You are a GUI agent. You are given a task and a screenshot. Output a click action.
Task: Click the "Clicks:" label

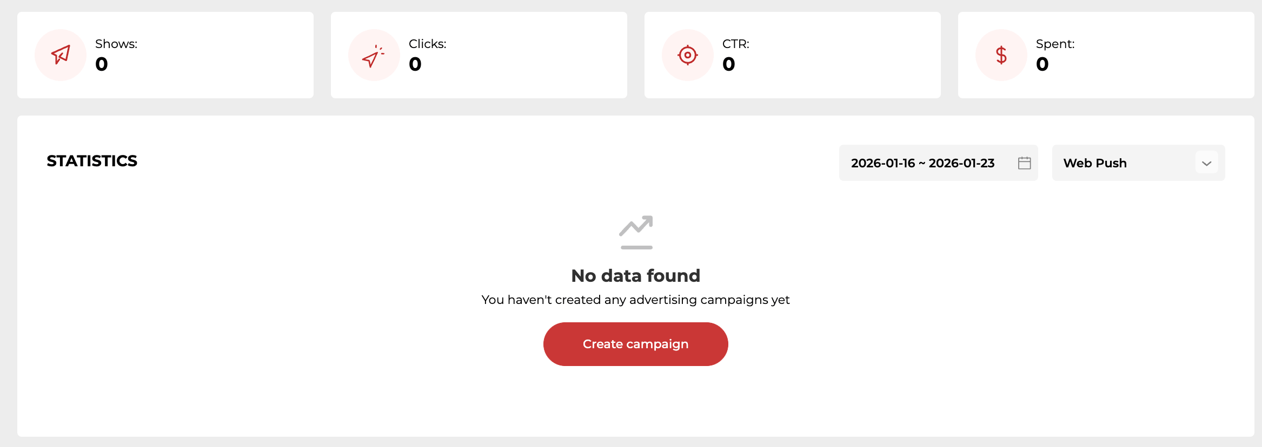(x=427, y=44)
